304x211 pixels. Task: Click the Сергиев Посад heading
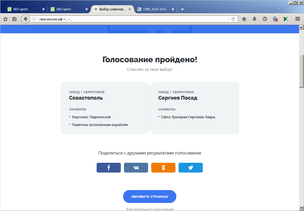(x=177, y=98)
